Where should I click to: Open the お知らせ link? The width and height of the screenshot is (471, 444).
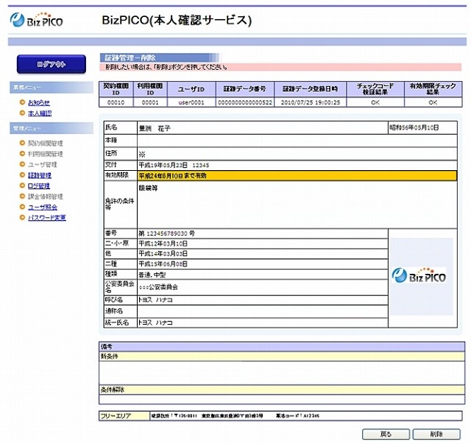[39, 102]
